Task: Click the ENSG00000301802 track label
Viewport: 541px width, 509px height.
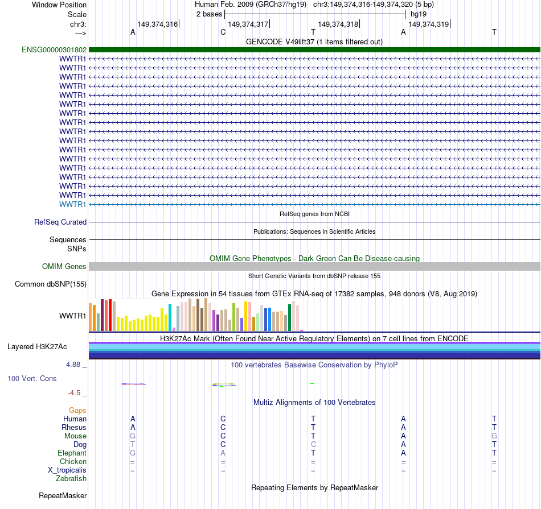Action: click(54, 49)
